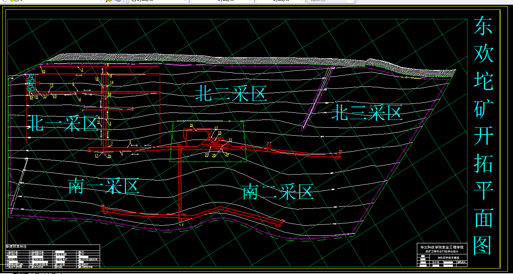Click the 华北科技学院安全工程学院 title block text
The image size is (513, 274).
pos(442,247)
